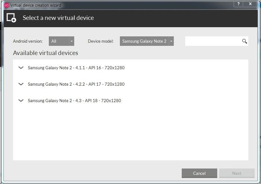
Task: Select Samsung Galaxy Note 2 - 4.1.1 - API 16
Action: pos(76,68)
